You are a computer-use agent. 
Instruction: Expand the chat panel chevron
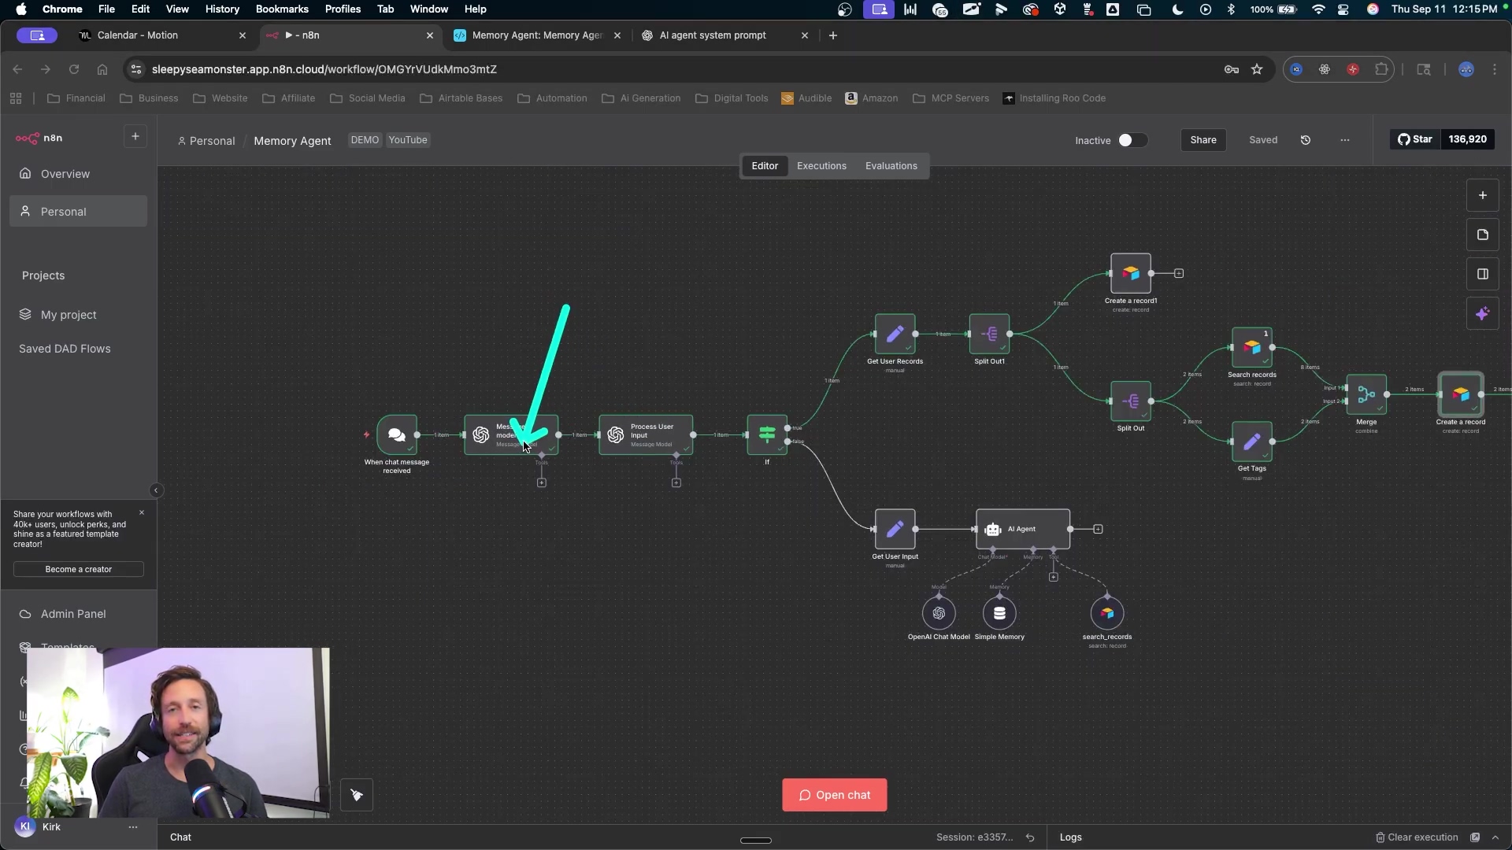pyautogui.click(x=1495, y=837)
